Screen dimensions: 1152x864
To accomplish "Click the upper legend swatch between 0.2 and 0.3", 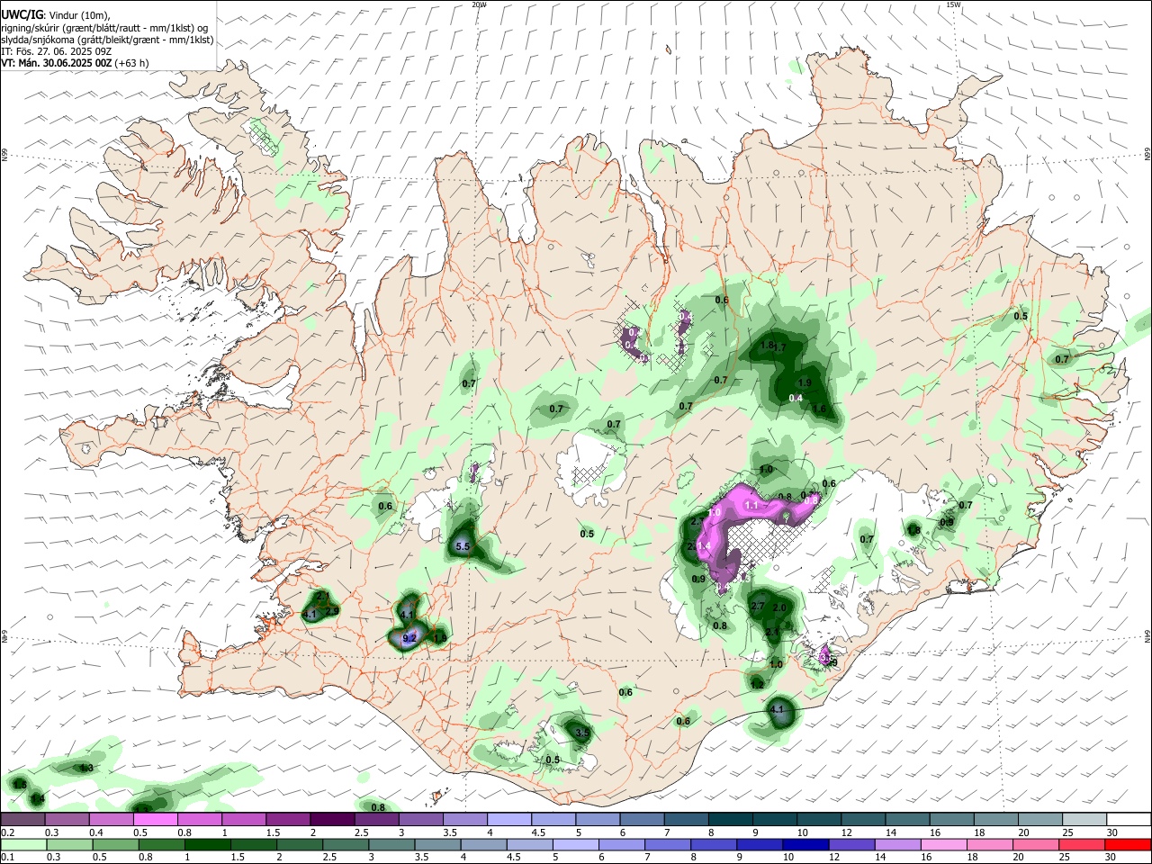I will pos(22,819).
